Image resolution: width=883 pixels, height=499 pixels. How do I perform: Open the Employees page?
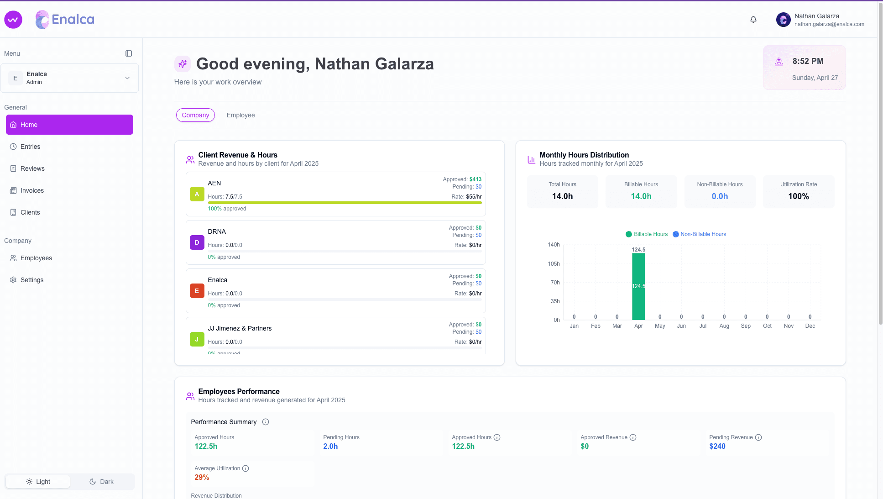(36, 258)
